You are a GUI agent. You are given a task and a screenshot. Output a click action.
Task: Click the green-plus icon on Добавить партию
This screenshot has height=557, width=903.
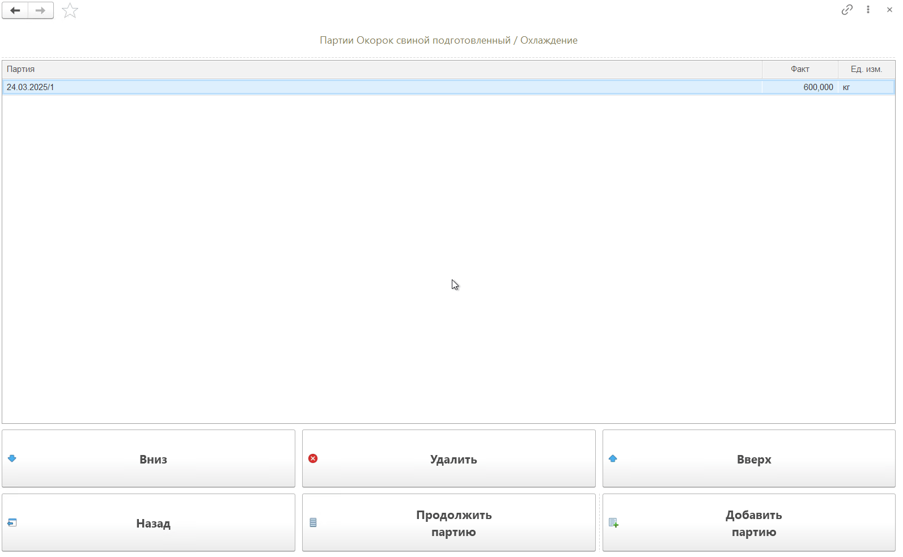click(x=613, y=522)
